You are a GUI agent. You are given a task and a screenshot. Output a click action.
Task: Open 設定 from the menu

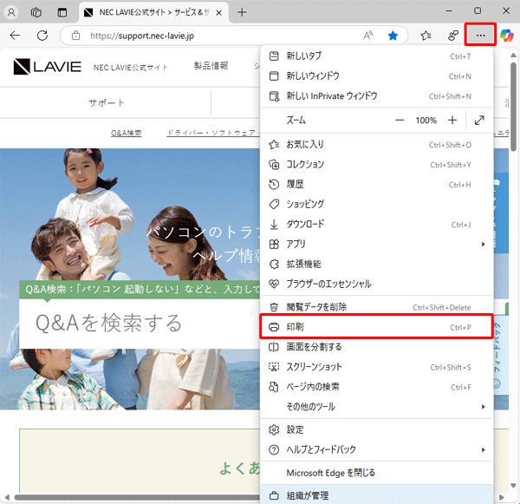click(377, 429)
